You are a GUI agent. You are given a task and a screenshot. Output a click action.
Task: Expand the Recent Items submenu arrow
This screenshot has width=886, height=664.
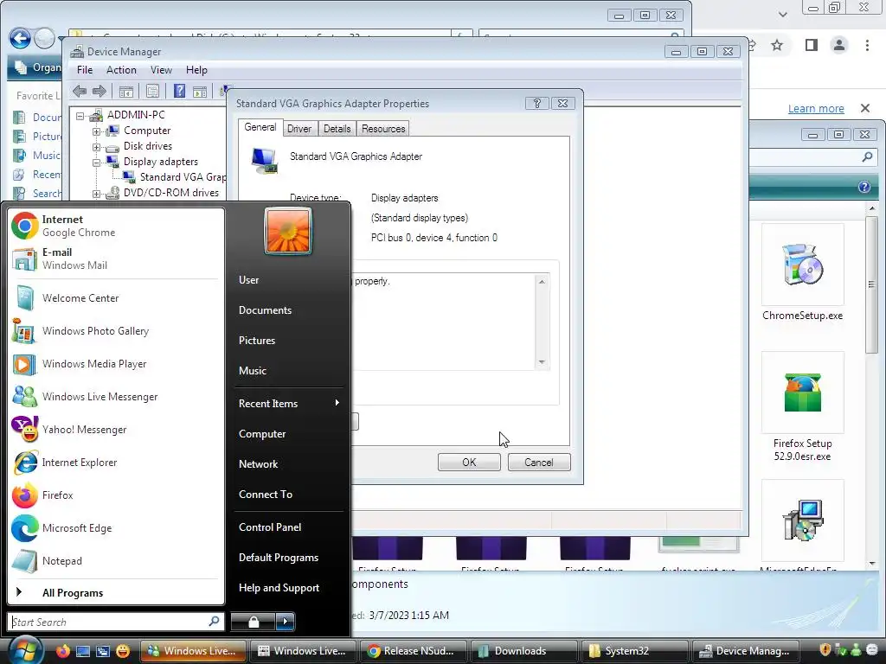[x=337, y=403]
